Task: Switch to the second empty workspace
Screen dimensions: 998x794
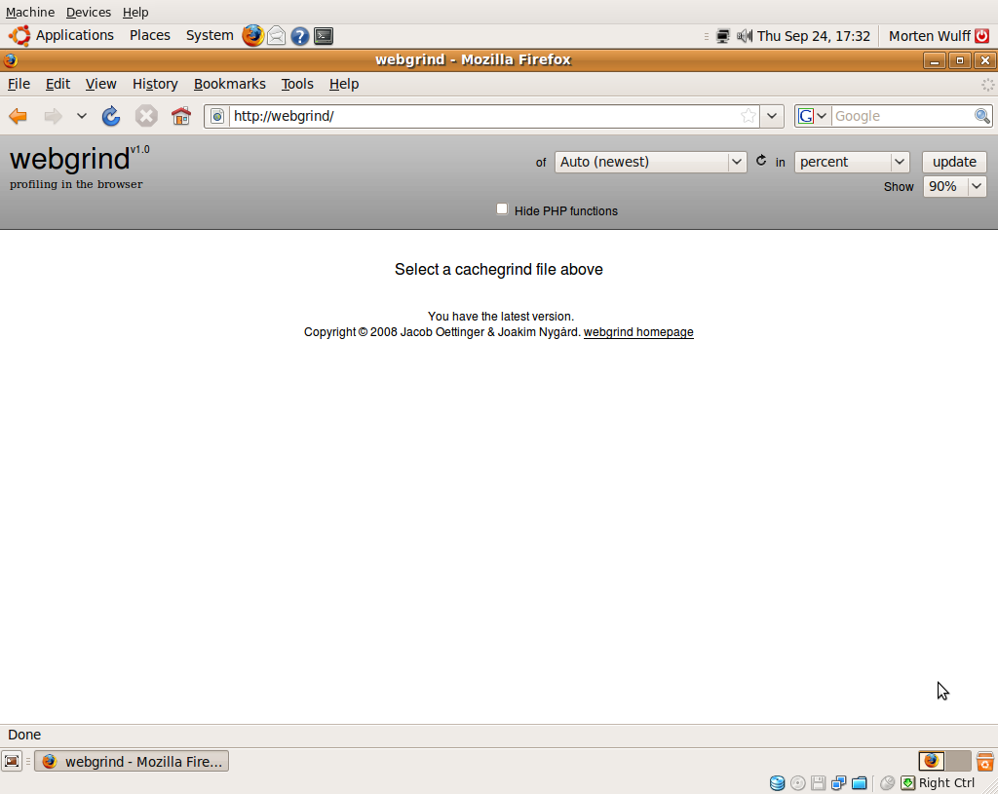Action: (958, 761)
